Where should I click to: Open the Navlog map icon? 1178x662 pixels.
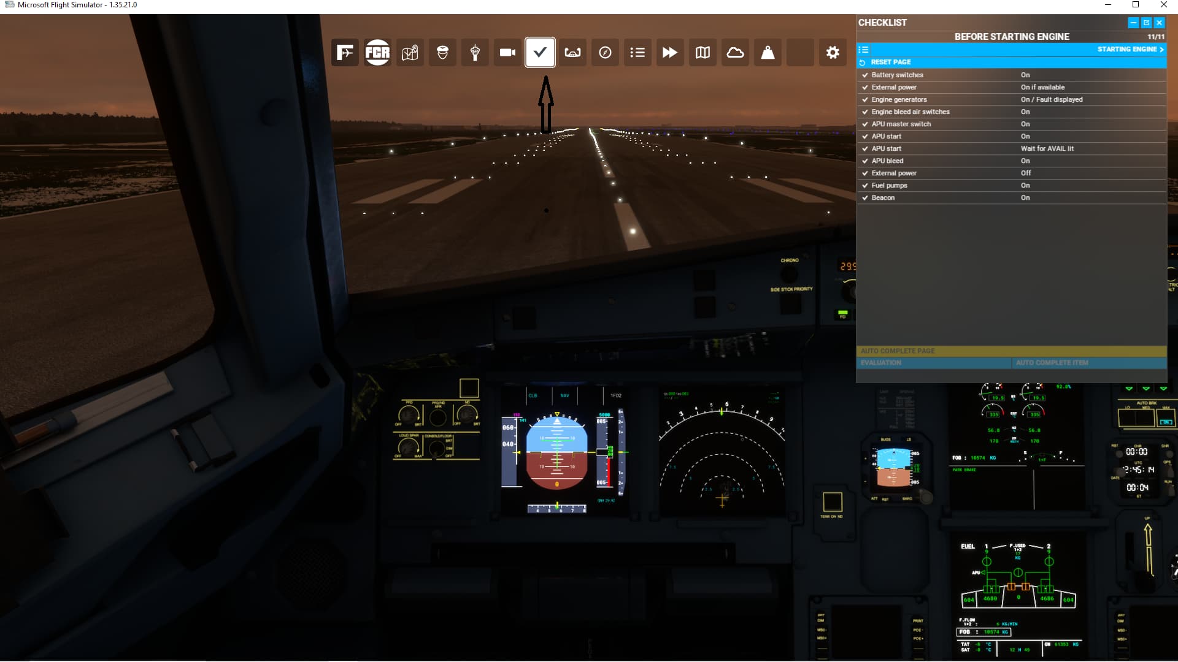click(x=409, y=52)
